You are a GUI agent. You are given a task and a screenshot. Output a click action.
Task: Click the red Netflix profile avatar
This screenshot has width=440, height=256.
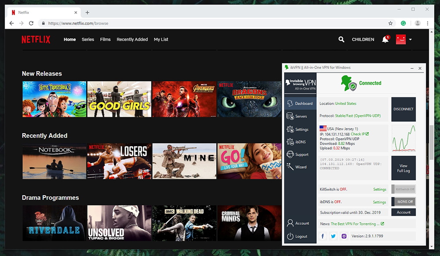[401, 39]
